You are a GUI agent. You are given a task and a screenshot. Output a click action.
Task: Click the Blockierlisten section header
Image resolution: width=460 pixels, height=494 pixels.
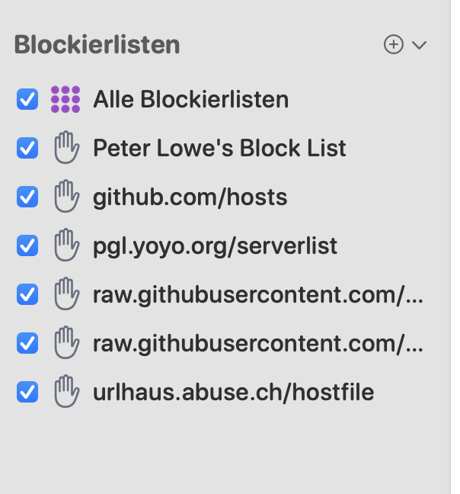coord(97,45)
